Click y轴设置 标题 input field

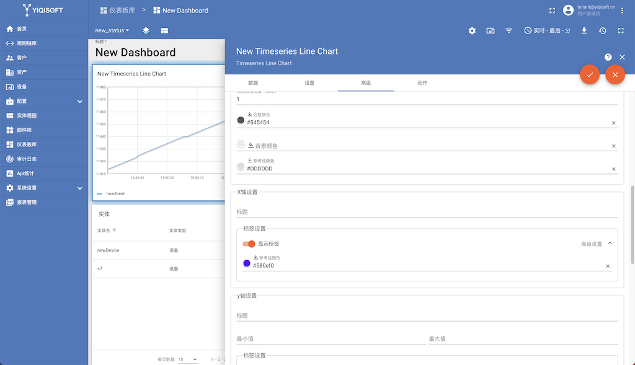(x=427, y=315)
